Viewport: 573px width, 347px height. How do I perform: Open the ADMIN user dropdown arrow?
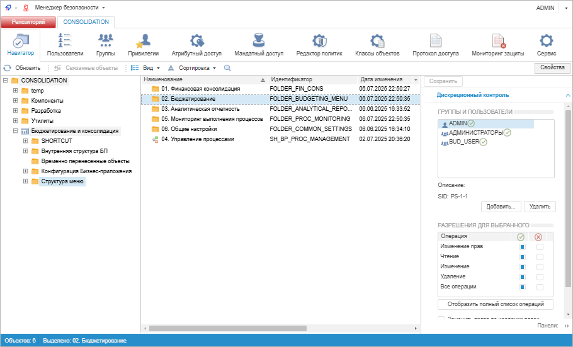point(566,8)
